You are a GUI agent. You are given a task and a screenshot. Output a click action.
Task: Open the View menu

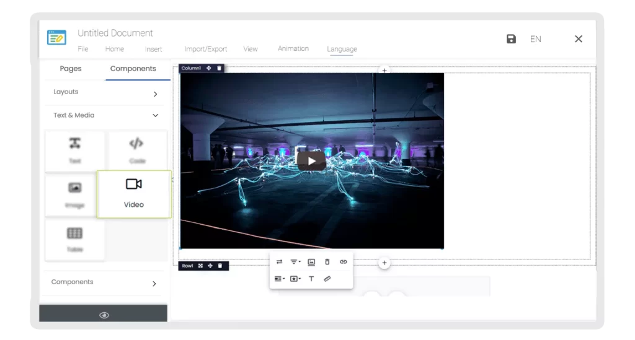click(251, 49)
